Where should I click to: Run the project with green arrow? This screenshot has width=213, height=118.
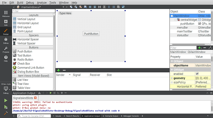[6, 101]
